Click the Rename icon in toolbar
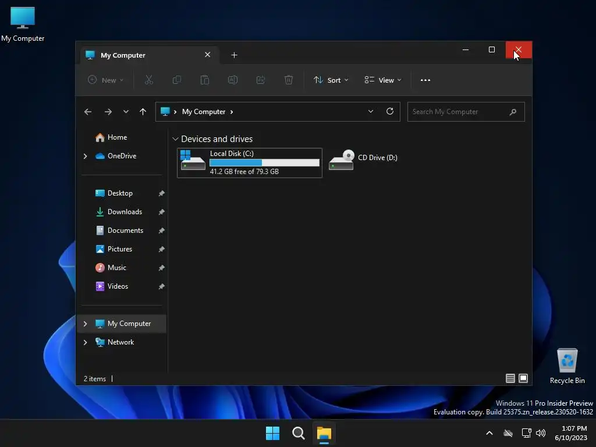The image size is (596, 447). (233, 80)
